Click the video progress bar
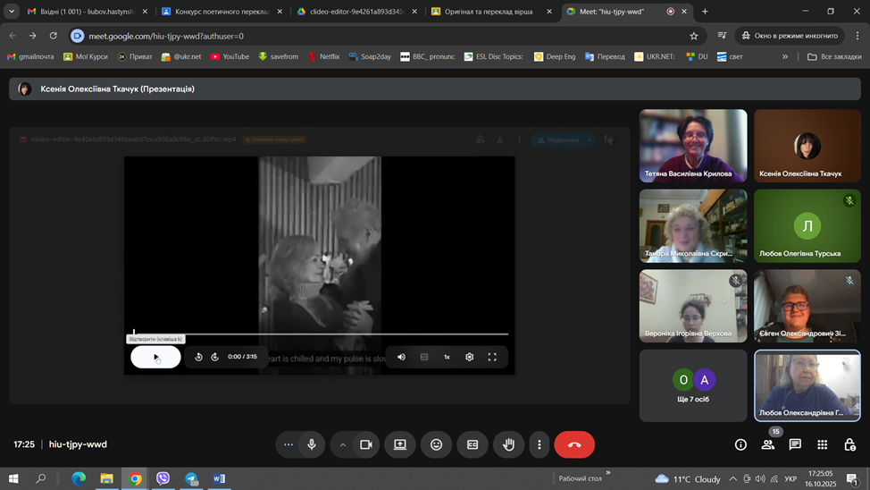870x490 pixels. [x=322, y=334]
